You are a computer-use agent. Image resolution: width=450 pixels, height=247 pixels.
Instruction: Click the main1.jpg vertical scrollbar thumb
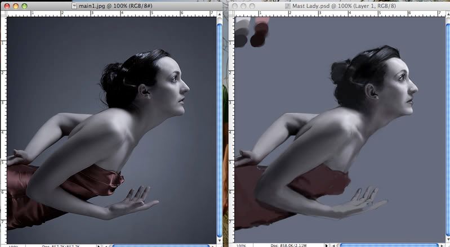coord(220,131)
